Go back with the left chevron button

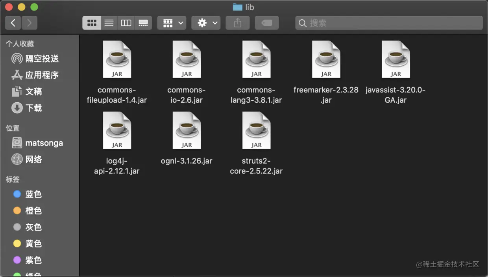[13, 23]
